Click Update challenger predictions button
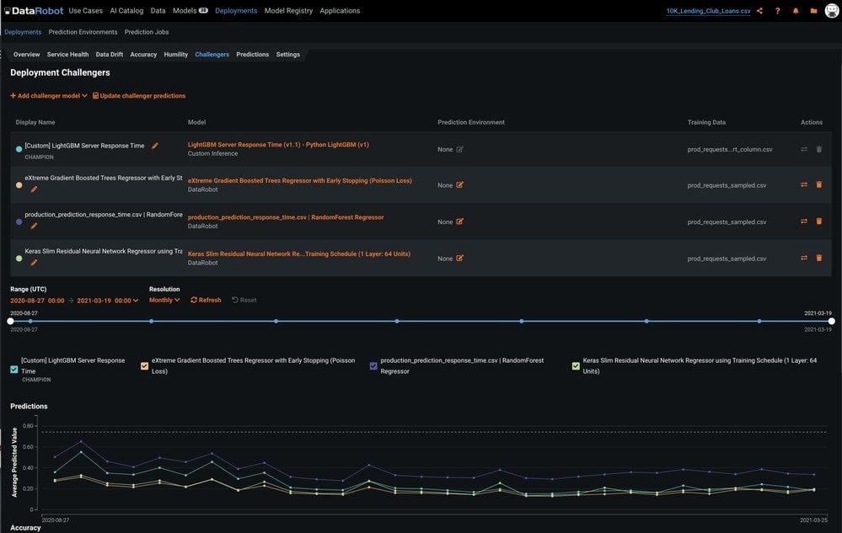The width and height of the screenshot is (842, 533). click(139, 96)
